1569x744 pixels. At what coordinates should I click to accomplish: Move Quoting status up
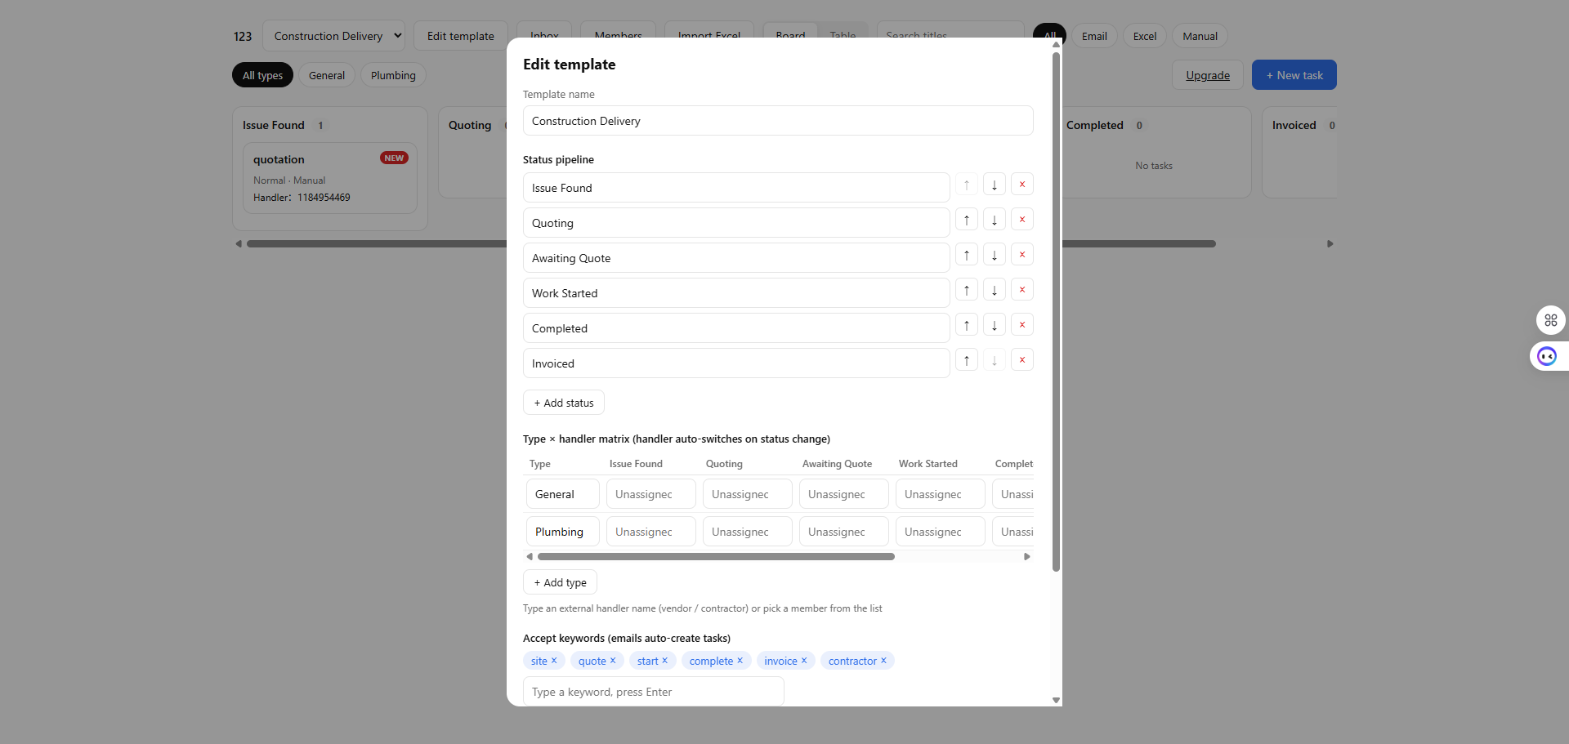click(966, 220)
